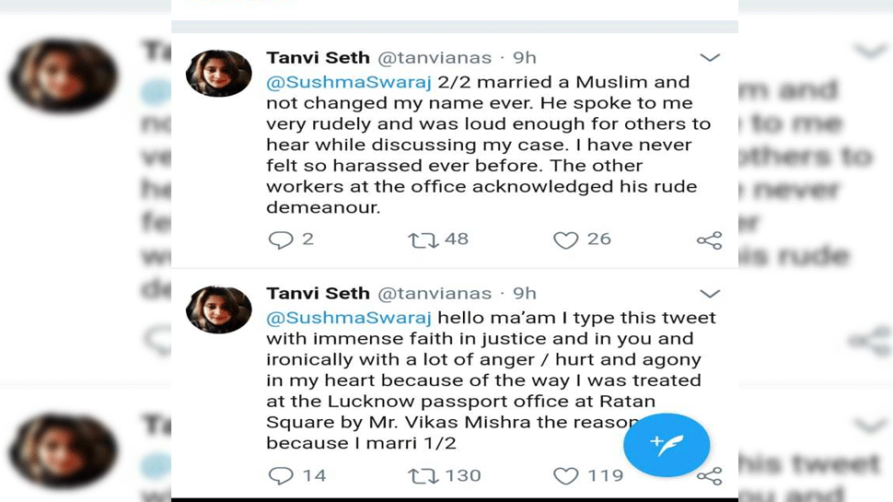This screenshot has width=893, height=502.
Task: Open Tanvi Seth avatar on bottom tweet
Action: (219, 309)
